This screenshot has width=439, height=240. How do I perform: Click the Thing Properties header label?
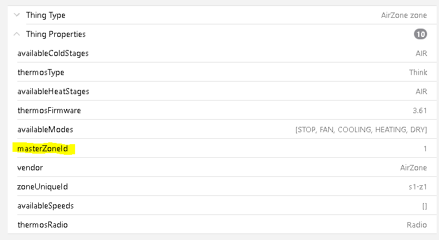(x=55, y=35)
